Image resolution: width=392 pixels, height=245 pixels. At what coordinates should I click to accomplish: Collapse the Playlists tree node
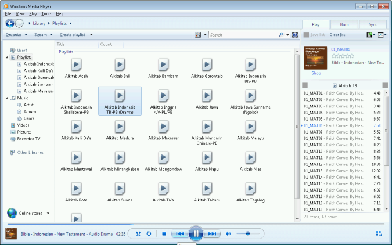point(7,57)
